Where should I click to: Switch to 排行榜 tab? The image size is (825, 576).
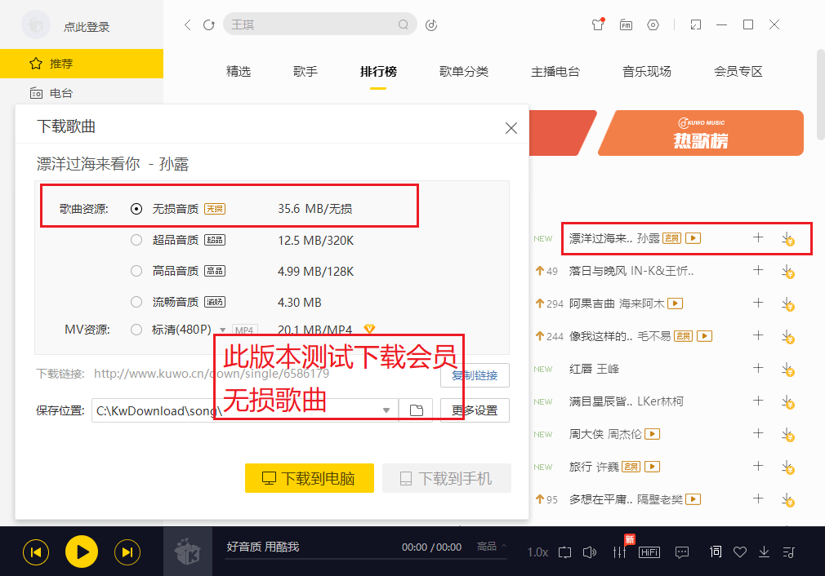point(378,72)
